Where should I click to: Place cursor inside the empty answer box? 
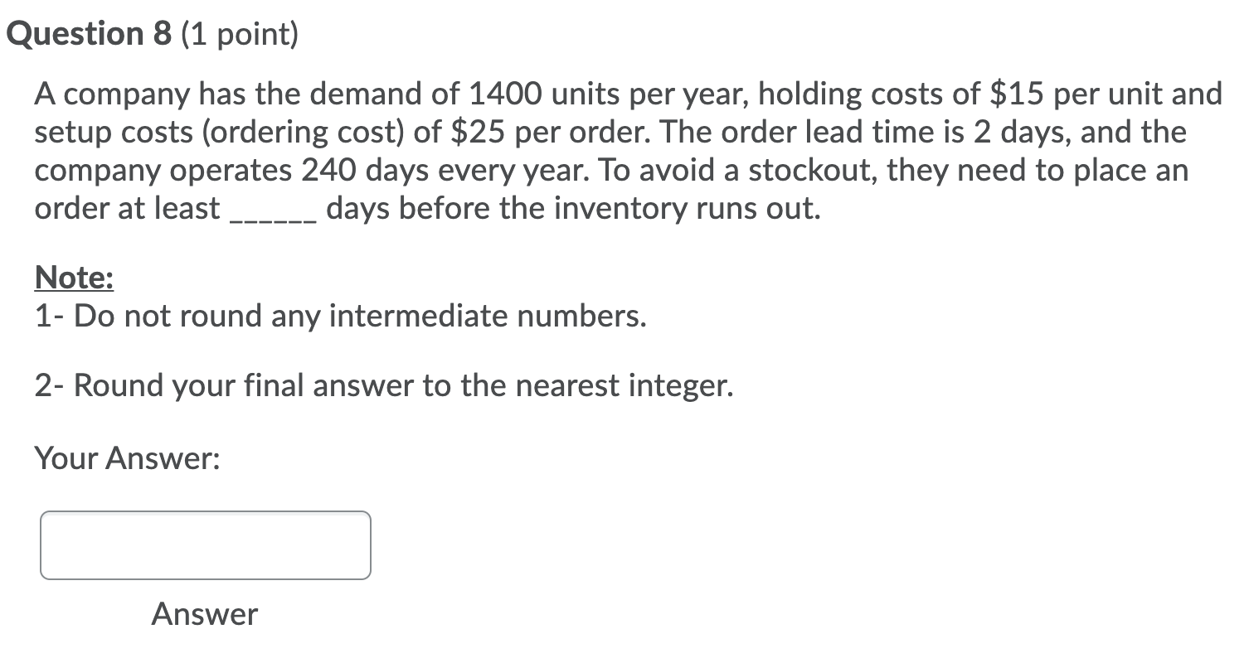(x=204, y=545)
